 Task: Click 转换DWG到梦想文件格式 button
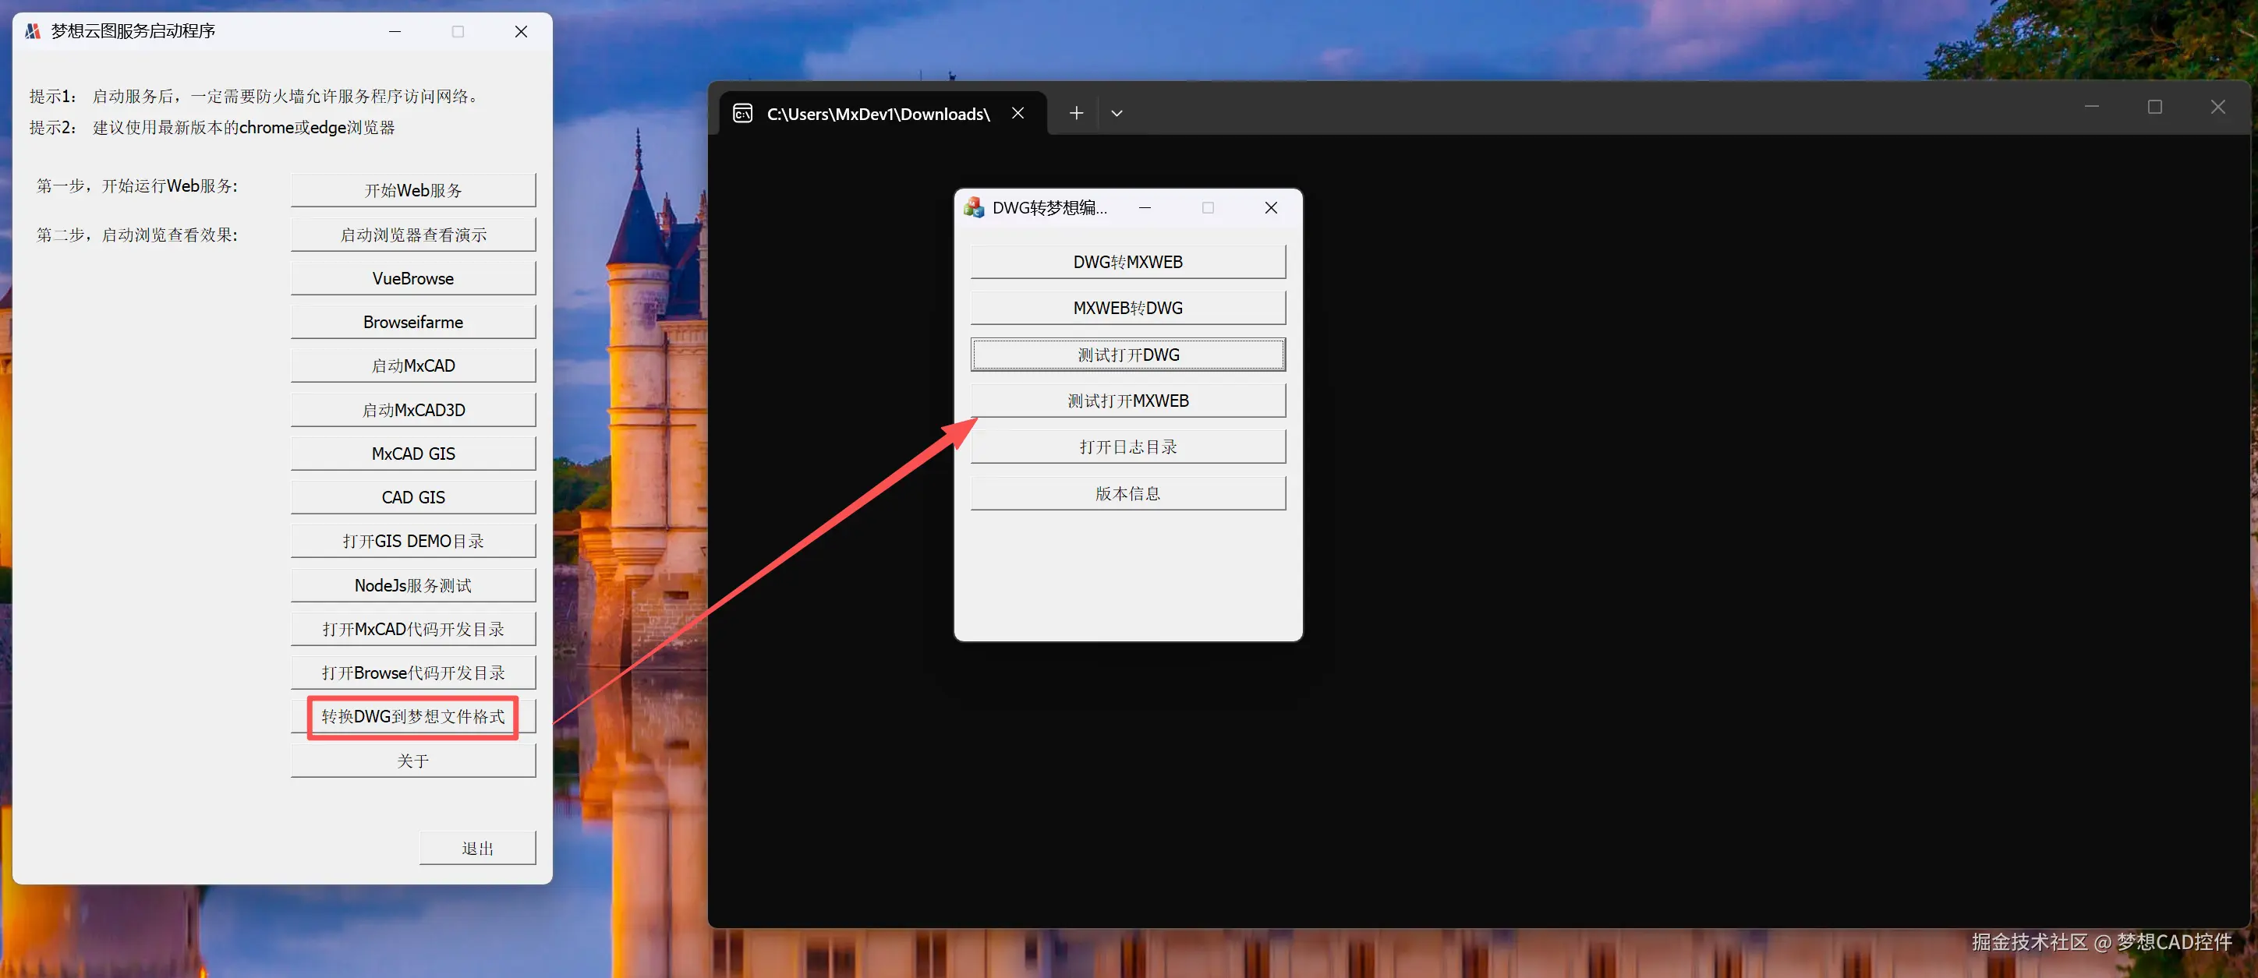coord(413,717)
